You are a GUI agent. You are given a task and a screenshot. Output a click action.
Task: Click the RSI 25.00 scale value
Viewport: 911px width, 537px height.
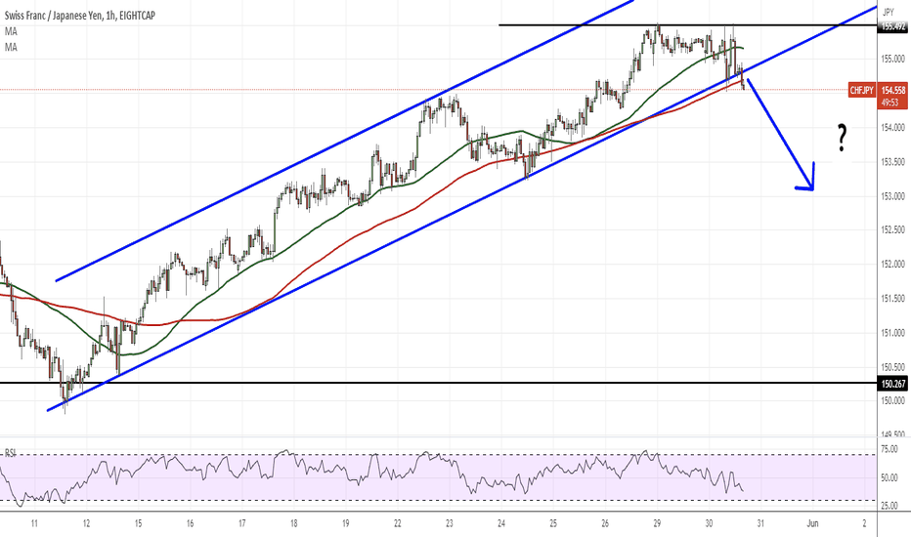coord(889,506)
